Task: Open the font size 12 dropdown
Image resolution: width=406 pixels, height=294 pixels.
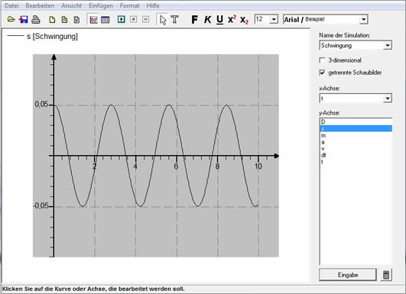Action: (274, 19)
